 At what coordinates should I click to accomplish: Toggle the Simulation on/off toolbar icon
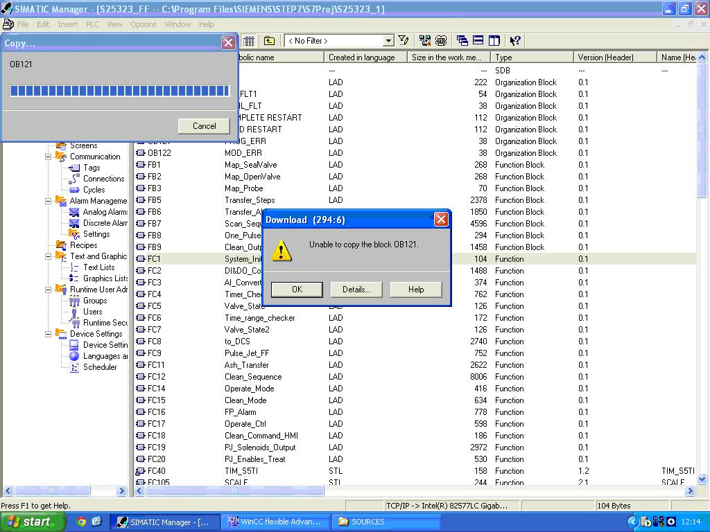pos(441,41)
